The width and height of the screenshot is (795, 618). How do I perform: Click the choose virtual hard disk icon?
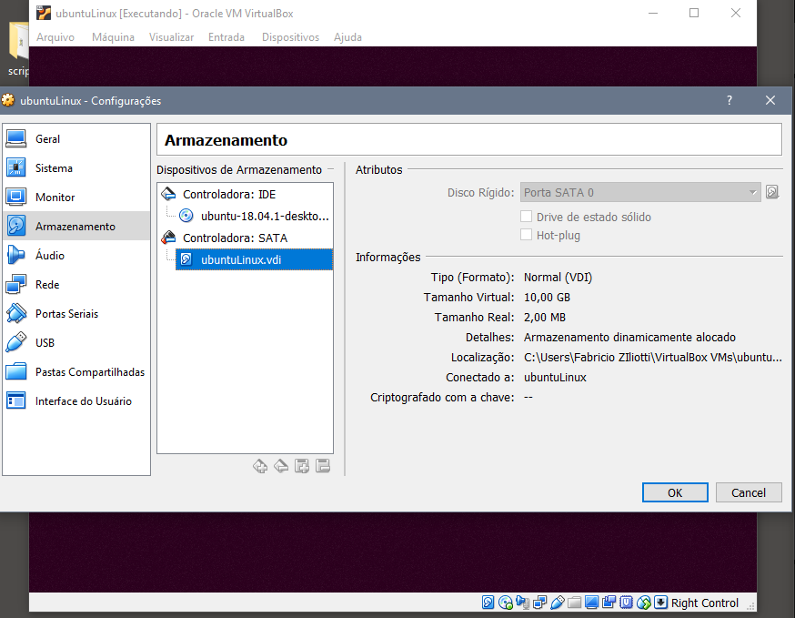[x=772, y=192]
